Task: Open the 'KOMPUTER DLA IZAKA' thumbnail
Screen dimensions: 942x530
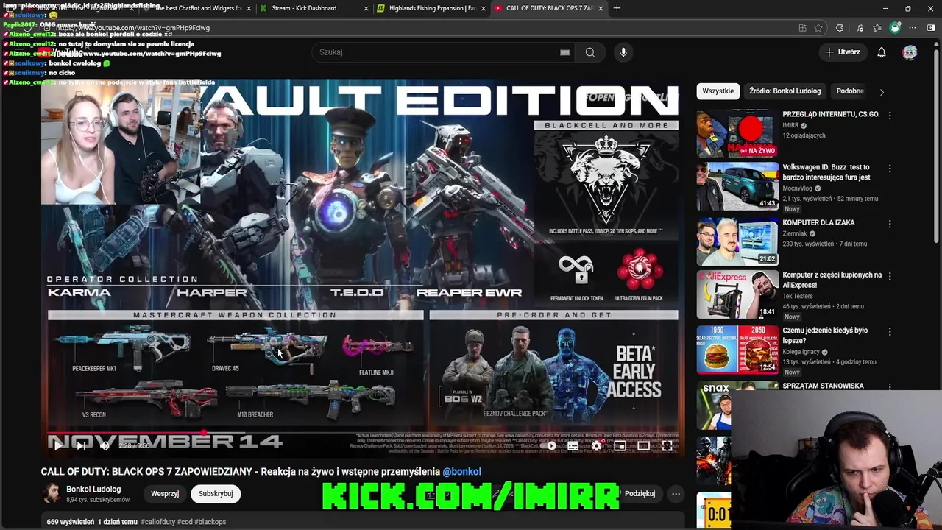Action: (x=737, y=241)
